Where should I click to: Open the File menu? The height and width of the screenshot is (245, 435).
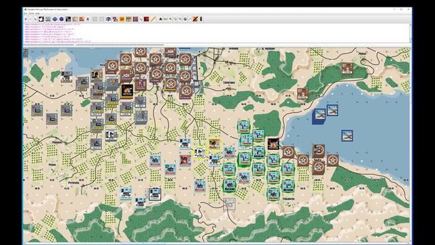[x=25, y=14]
